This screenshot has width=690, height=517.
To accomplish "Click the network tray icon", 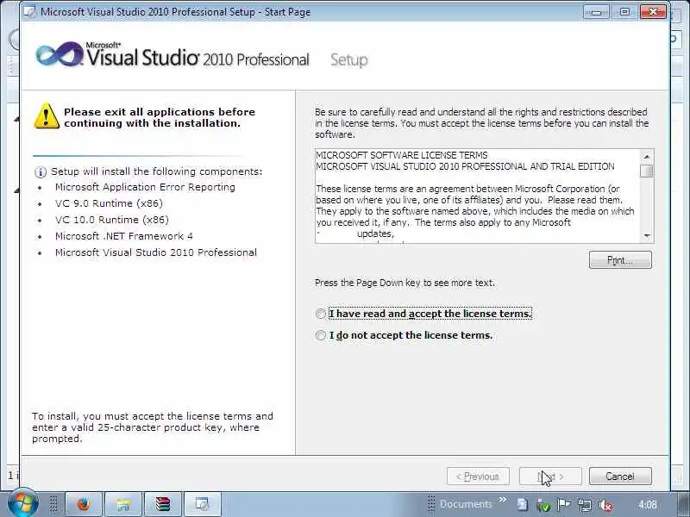I will (x=585, y=505).
